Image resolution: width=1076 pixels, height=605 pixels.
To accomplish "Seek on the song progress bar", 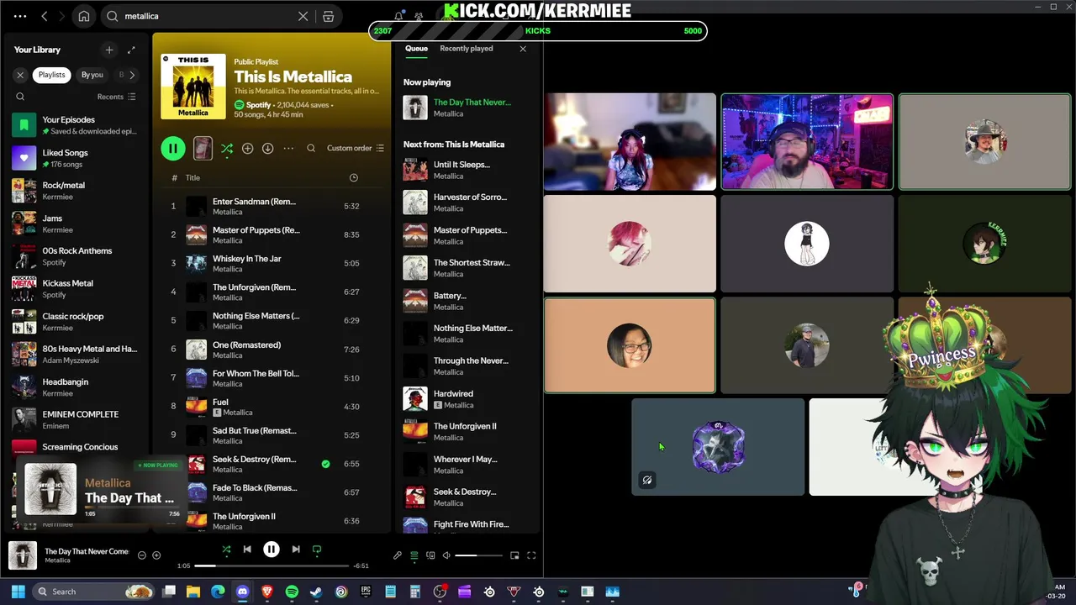I will [x=271, y=566].
